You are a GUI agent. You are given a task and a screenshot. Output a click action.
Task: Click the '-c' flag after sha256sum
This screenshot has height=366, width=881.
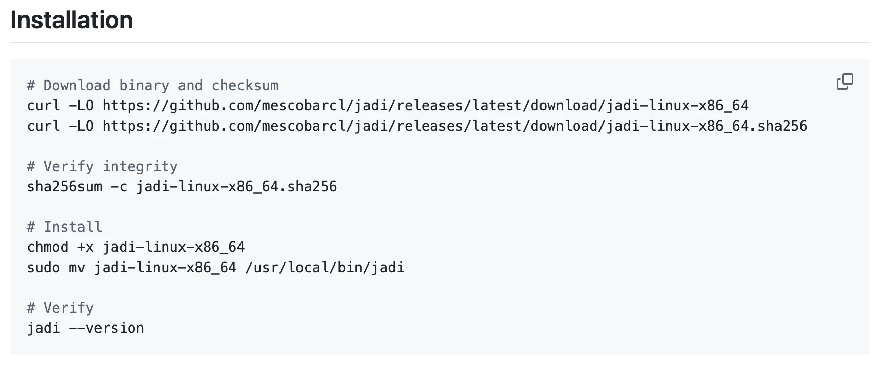[119, 187]
